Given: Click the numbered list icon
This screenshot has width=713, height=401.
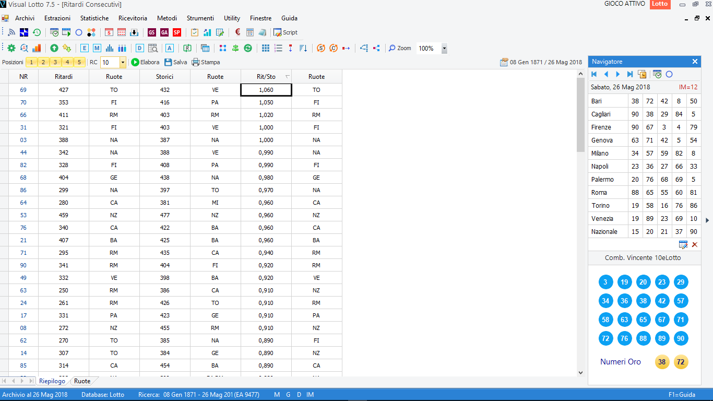Looking at the screenshot, I should pos(278,48).
